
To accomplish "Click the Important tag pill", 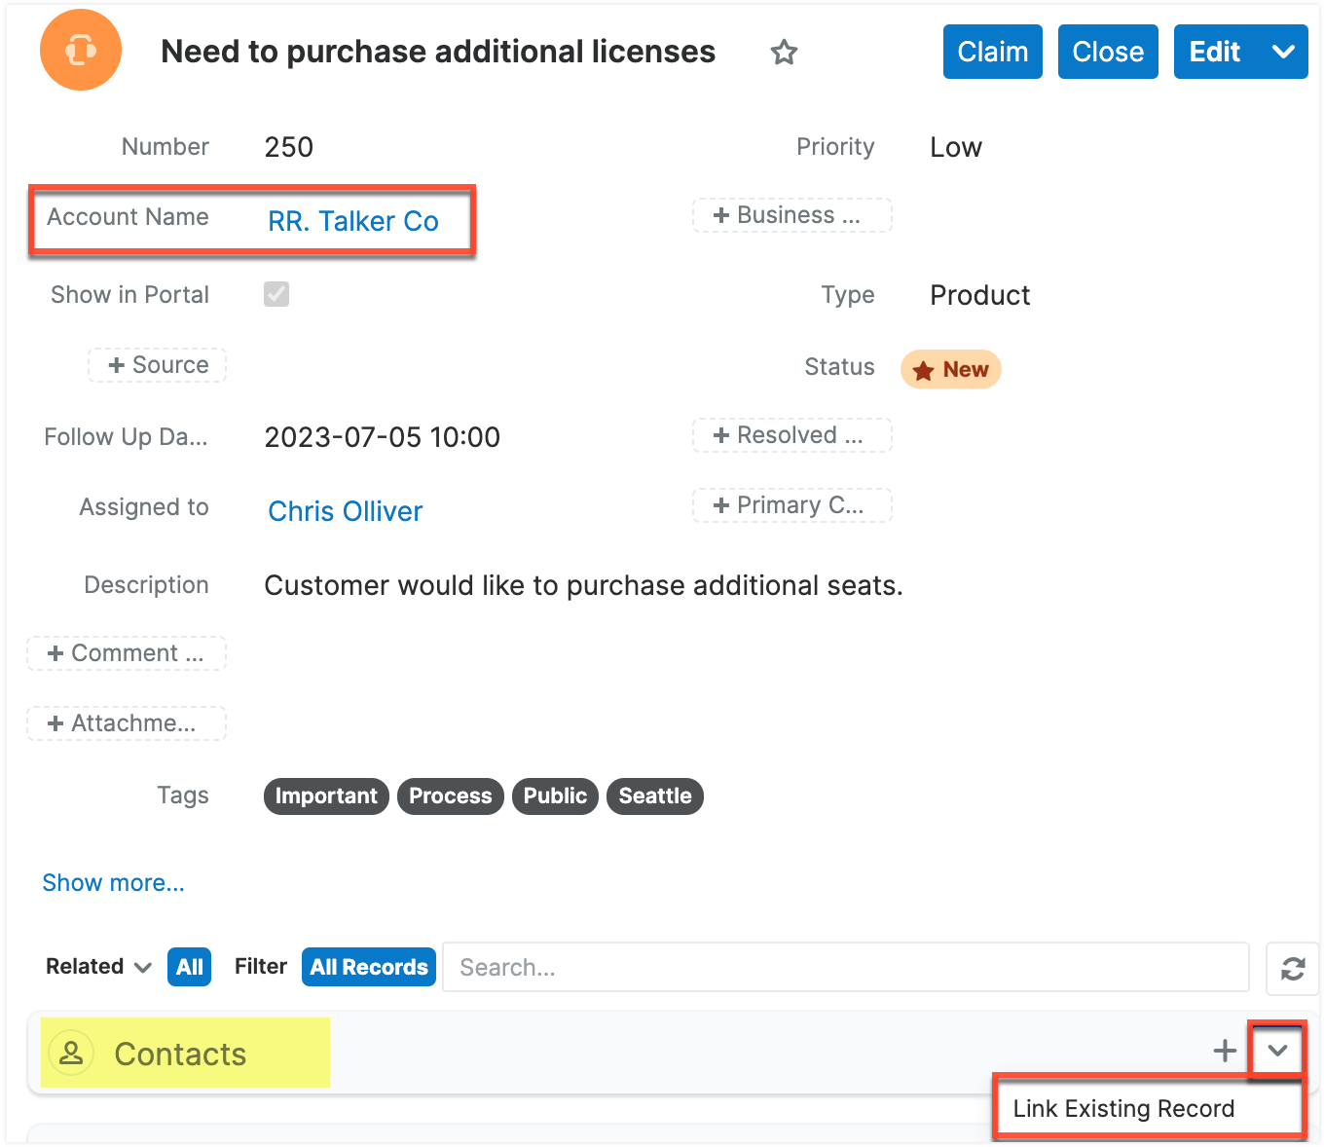I will [x=326, y=795].
